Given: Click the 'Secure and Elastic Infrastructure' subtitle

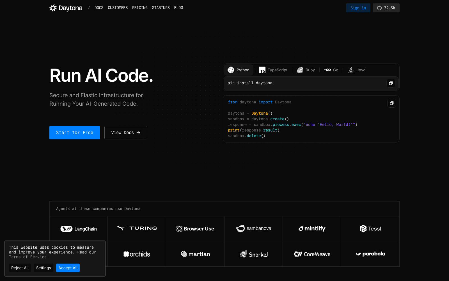Looking at the screenshot, I should pyautogui.click(x=96, y=99).
